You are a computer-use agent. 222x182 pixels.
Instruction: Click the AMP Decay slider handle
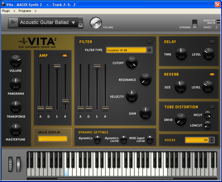click(49, 108)
